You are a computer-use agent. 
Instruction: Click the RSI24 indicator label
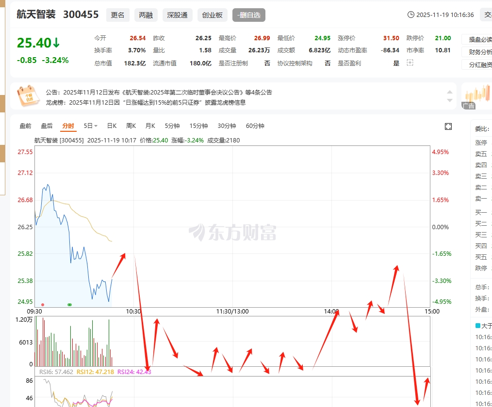pyautogui.click(x=134, y=372)
